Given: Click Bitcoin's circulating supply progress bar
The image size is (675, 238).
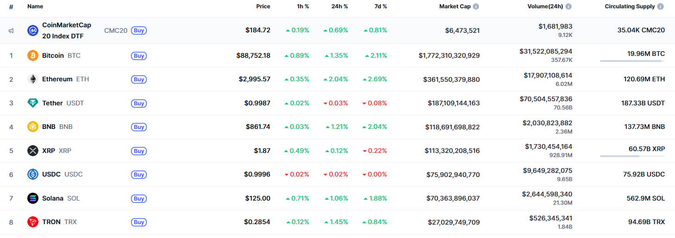Looking at the screenshot, I should pos(632,61).
